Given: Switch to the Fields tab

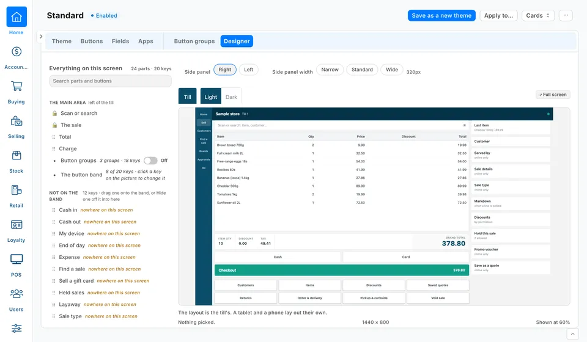Looking at the screenshot, I should click(x=120, y=41).
